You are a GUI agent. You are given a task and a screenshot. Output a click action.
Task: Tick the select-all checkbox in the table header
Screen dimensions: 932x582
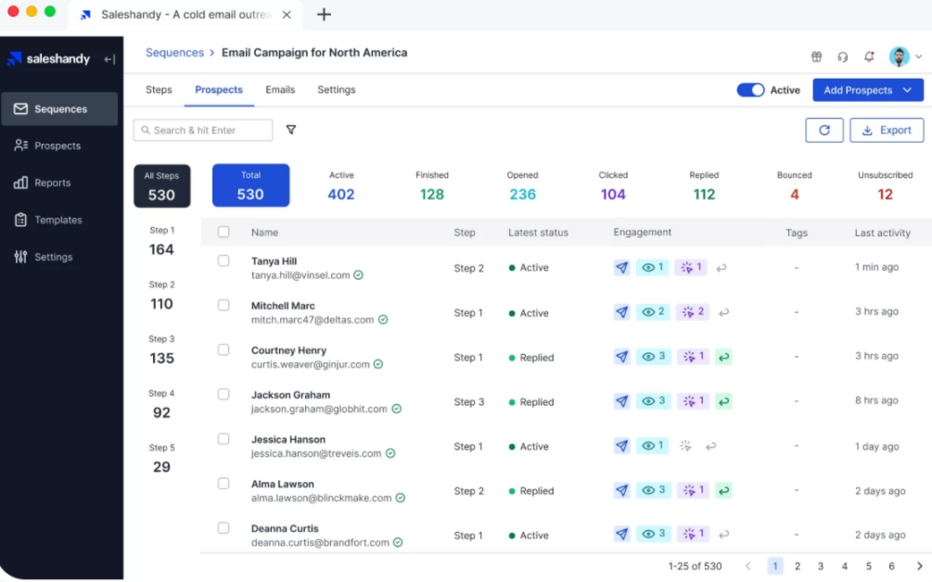click(223, 232)
